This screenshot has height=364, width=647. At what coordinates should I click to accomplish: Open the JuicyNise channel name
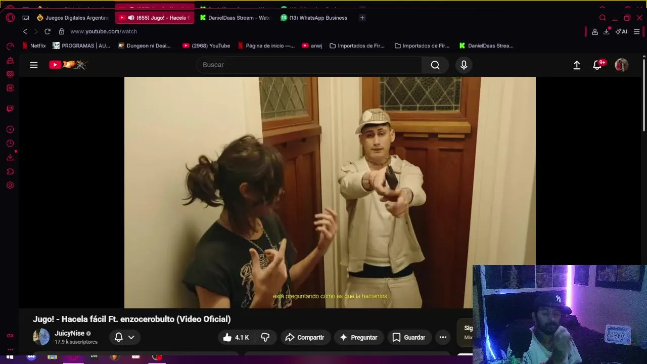point(70,333)
